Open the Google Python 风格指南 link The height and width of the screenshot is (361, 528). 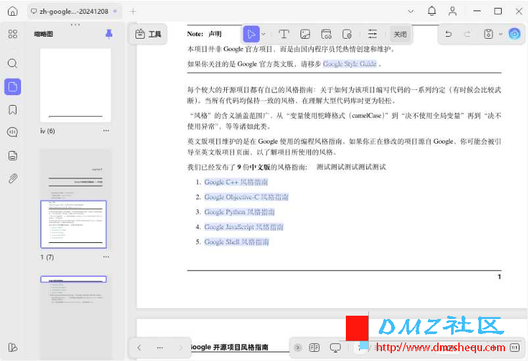click(x=239, y=212)
